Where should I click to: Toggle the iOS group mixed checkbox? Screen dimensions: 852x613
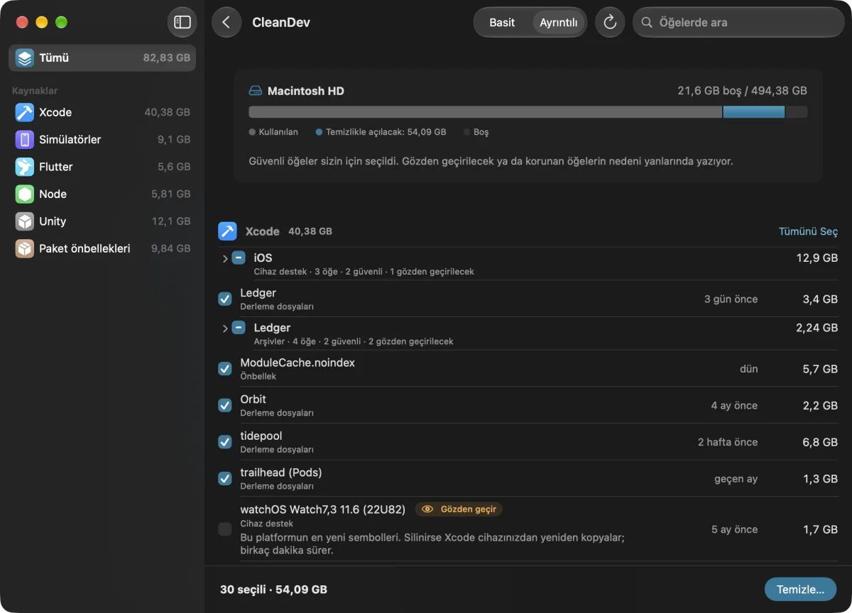click(x=239, y=258)
